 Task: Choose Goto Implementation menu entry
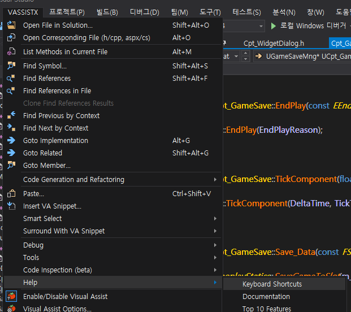(113, 141)
